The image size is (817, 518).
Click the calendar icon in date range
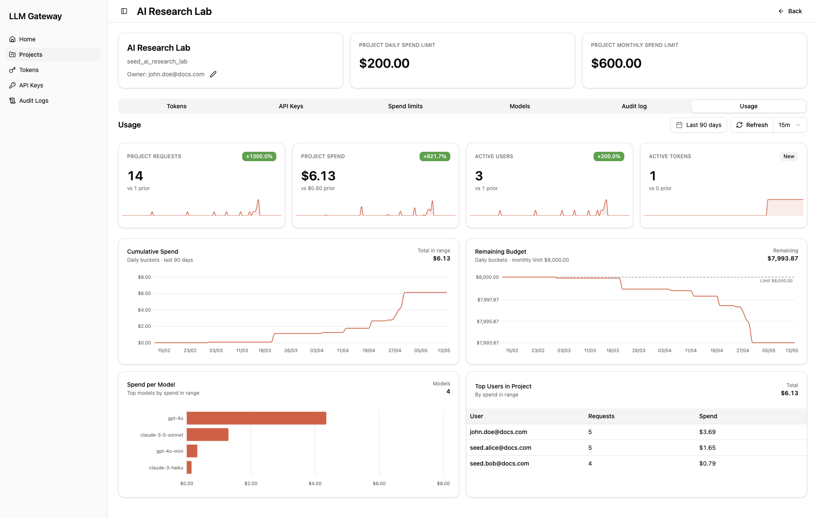679,125
